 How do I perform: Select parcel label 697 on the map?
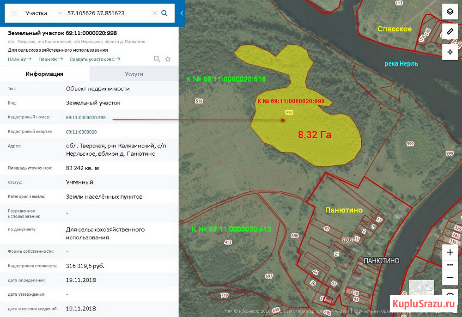(x=269, y=276)
